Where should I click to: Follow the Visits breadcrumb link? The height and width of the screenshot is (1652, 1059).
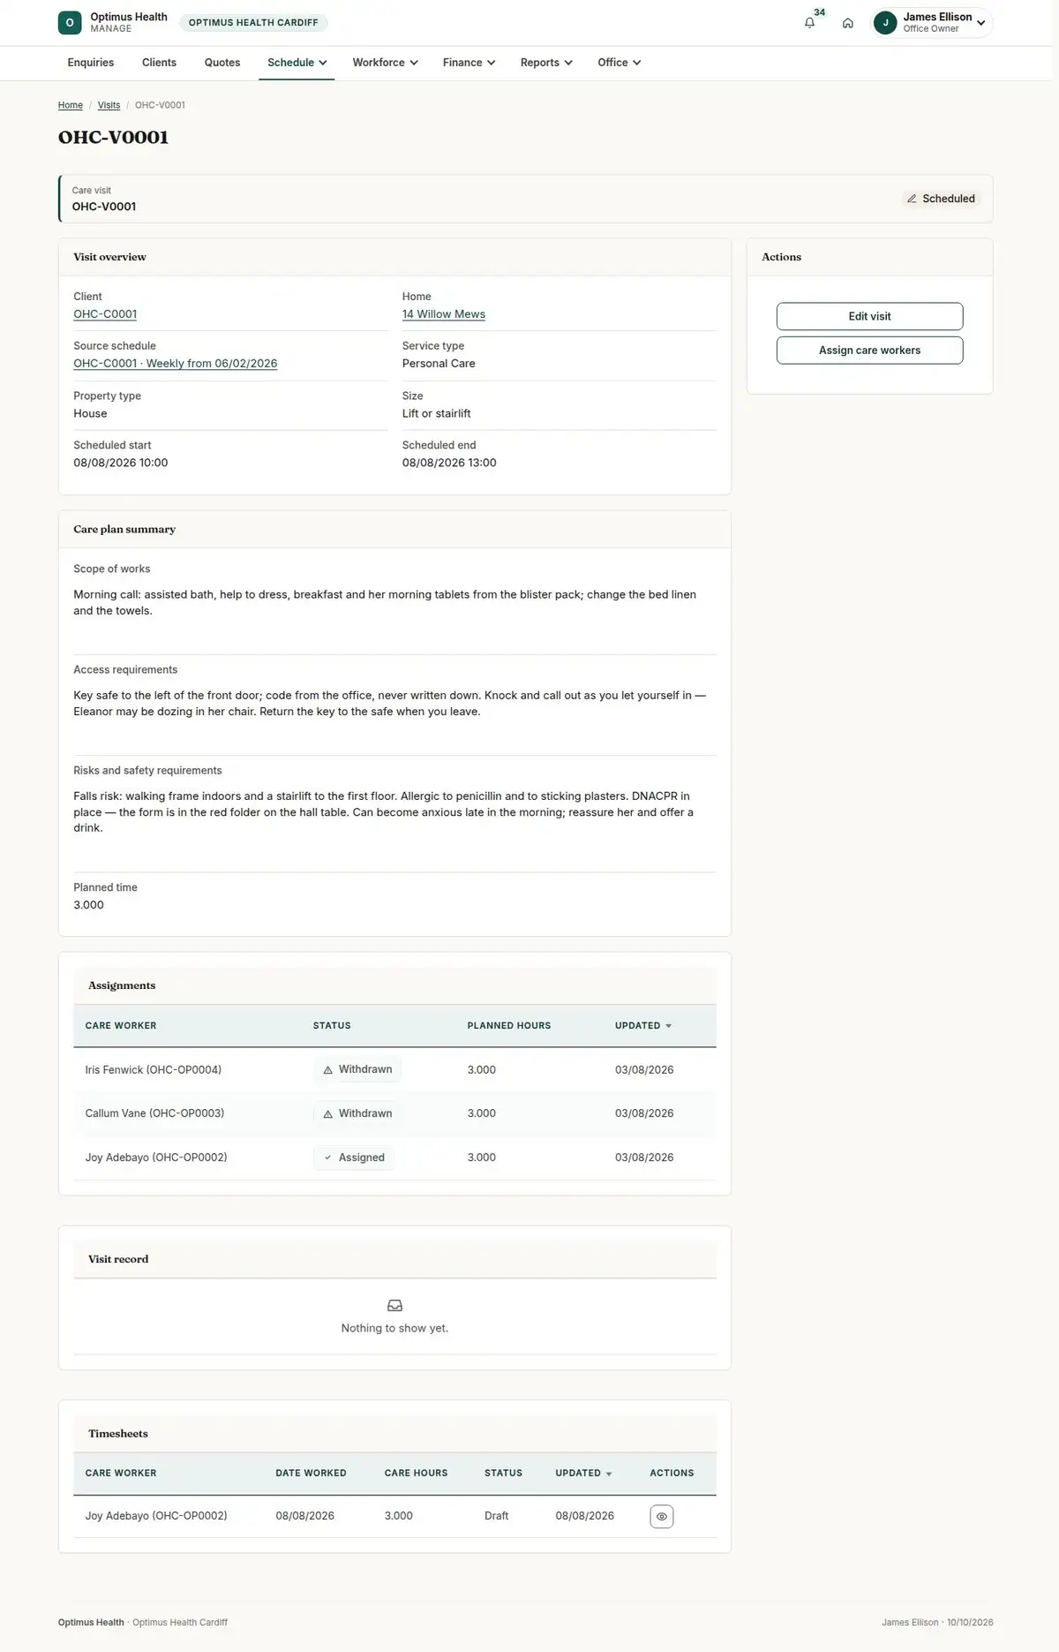[109, 105]
